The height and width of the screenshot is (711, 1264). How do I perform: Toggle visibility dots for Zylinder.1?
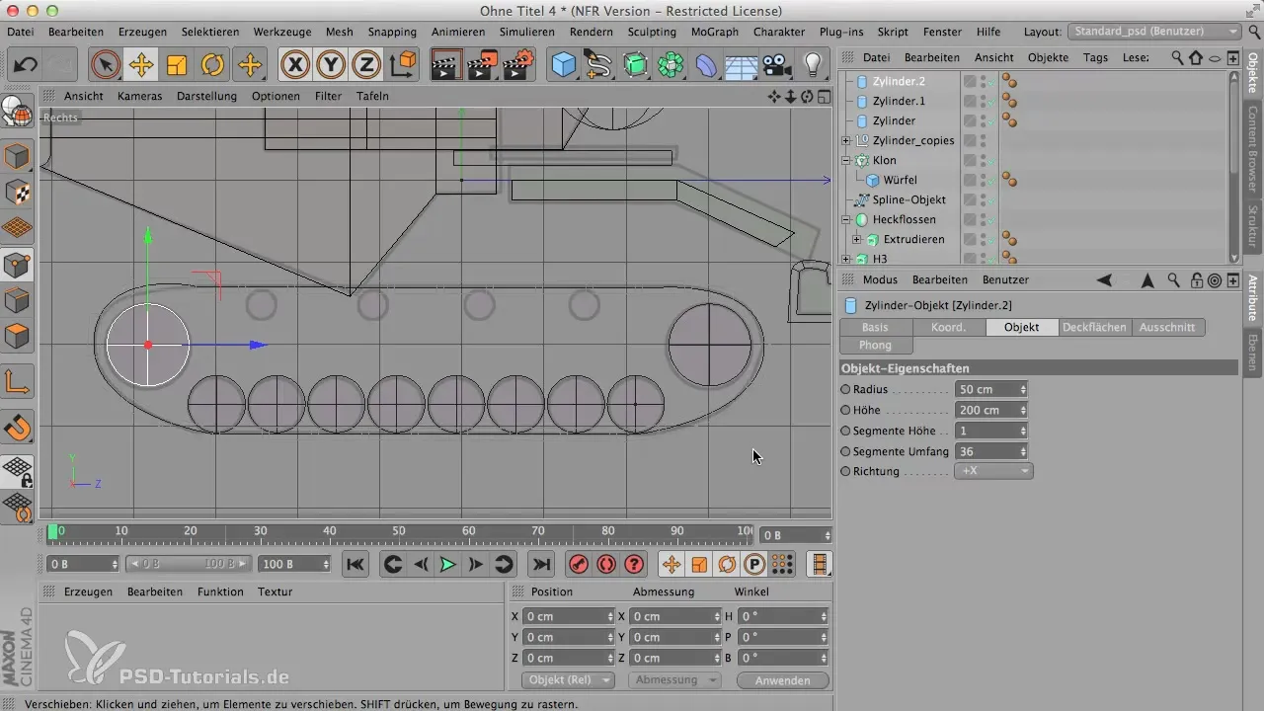[x=983, y=101]
